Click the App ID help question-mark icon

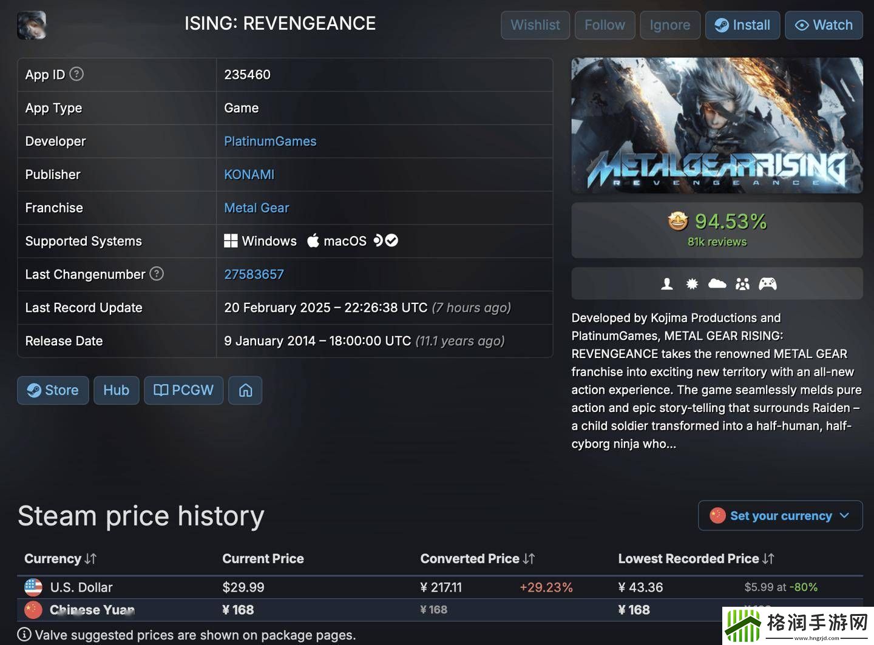(76, 74)
